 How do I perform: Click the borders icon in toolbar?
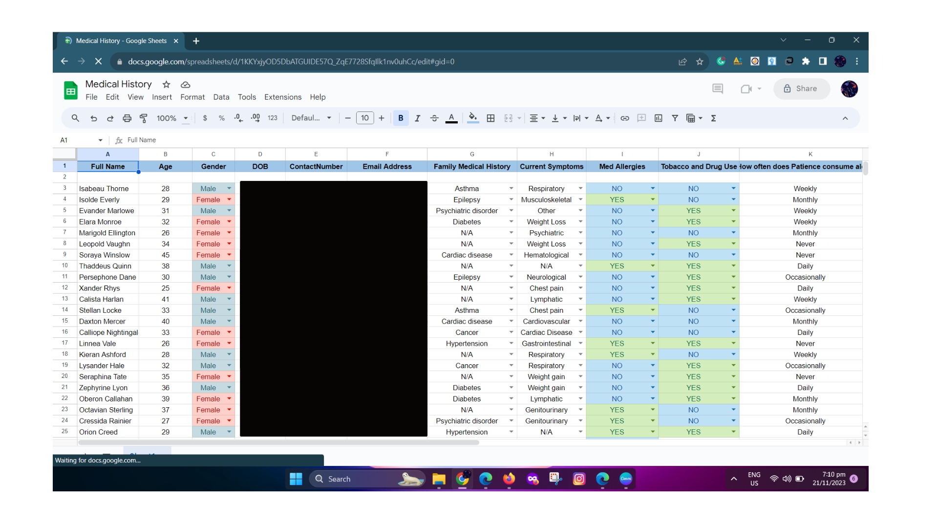pos(490,118)
